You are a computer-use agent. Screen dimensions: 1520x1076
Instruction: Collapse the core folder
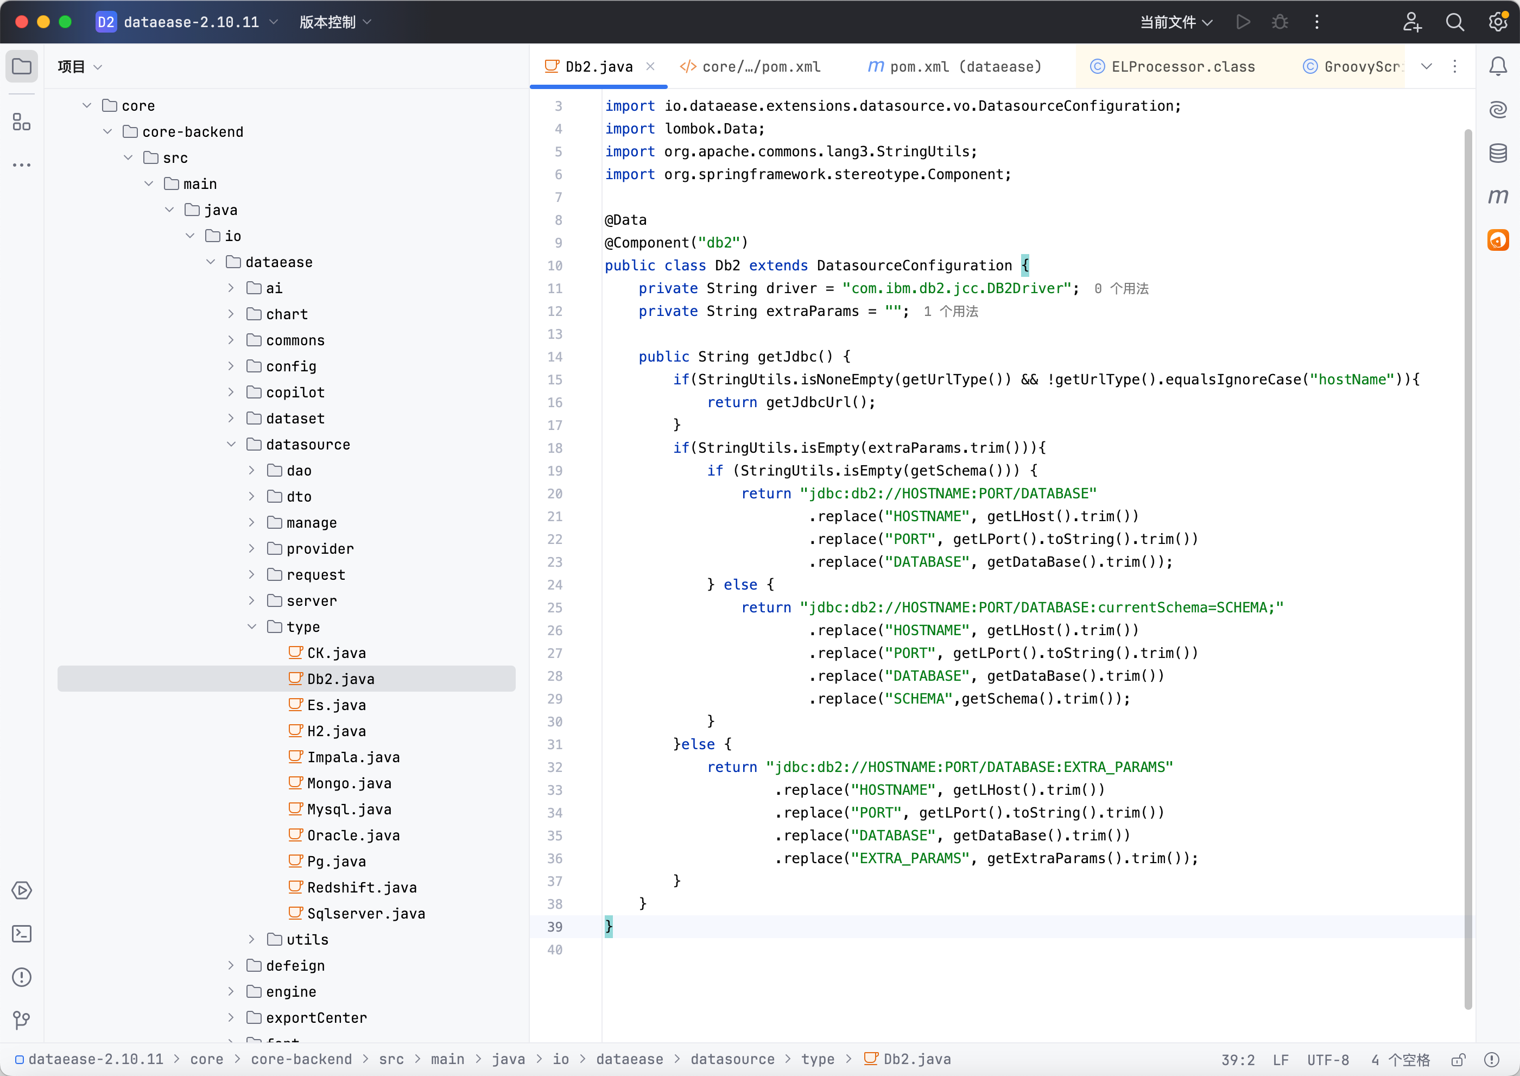pyautogui.click(x=87, y=105)
